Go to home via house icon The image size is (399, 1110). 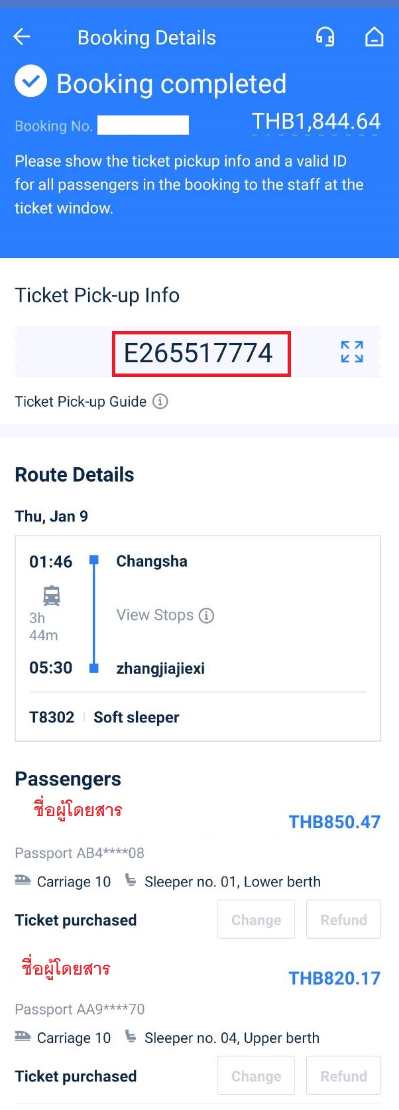coord(374,36)
